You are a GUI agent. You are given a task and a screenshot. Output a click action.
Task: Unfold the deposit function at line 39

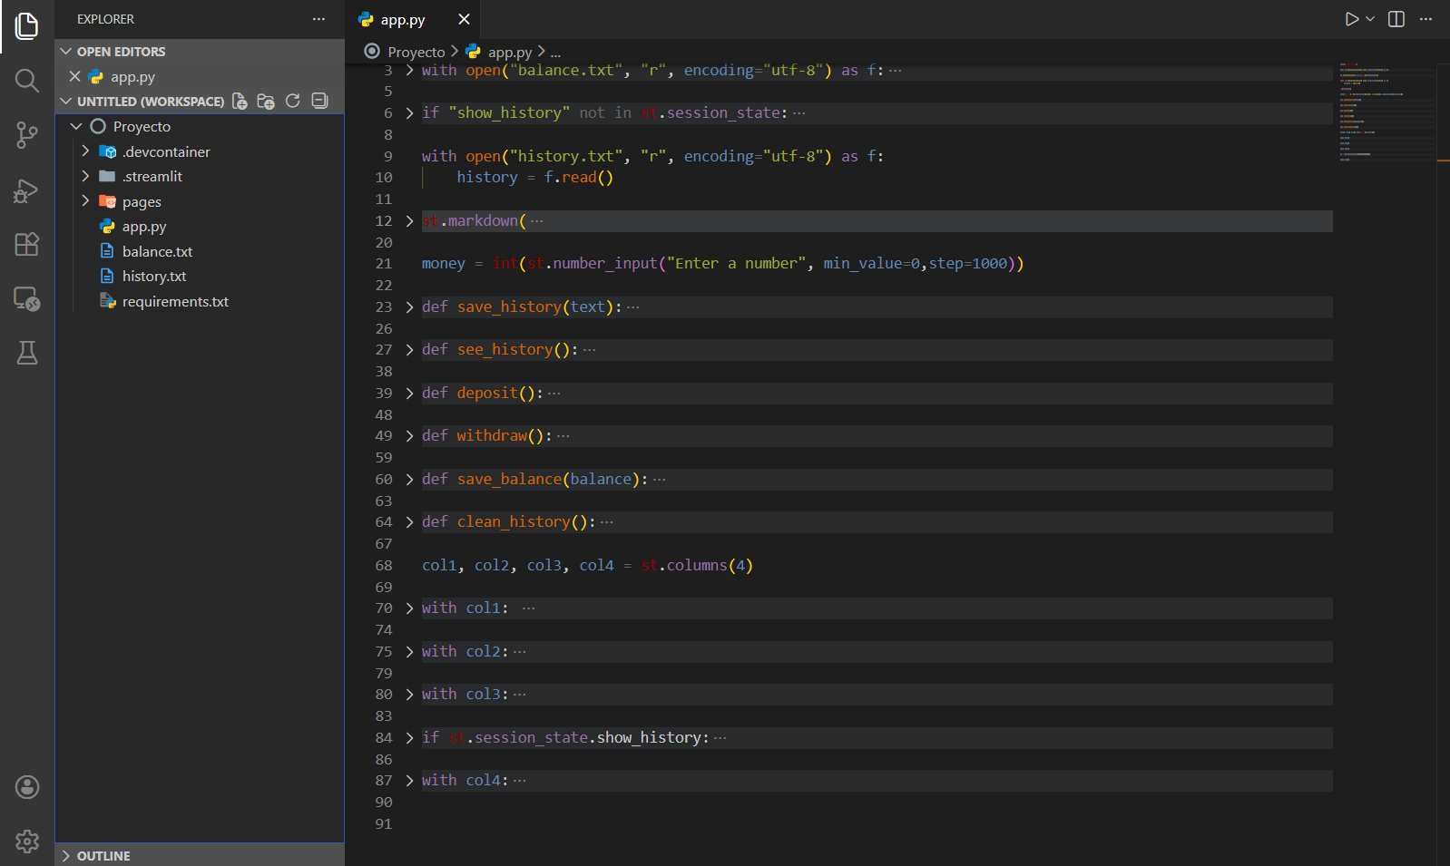point(409,394)
